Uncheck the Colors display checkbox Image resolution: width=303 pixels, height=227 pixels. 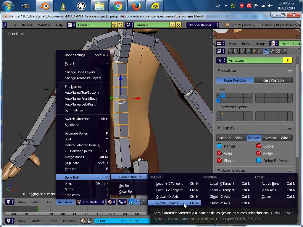coord(259,146)
